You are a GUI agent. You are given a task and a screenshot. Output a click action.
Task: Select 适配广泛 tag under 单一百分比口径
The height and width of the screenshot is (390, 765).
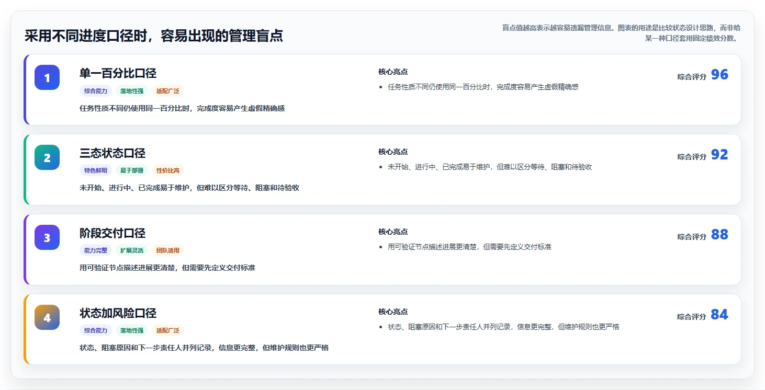point(168,91)
